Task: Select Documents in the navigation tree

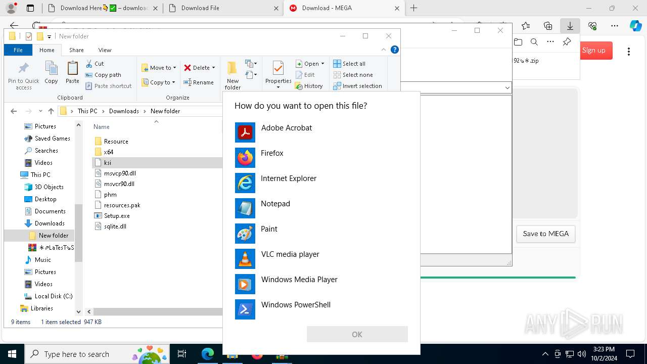Action: click(x=50, y=211)
